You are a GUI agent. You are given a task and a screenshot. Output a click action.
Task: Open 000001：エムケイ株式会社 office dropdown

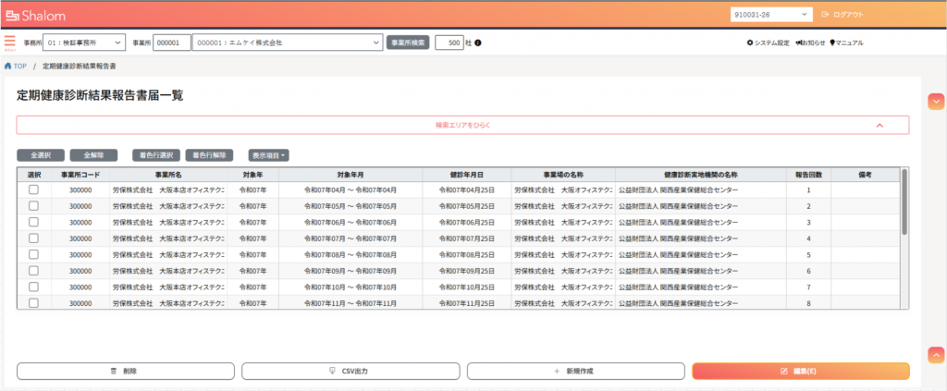pyautogui.click(x=288, y=43)
